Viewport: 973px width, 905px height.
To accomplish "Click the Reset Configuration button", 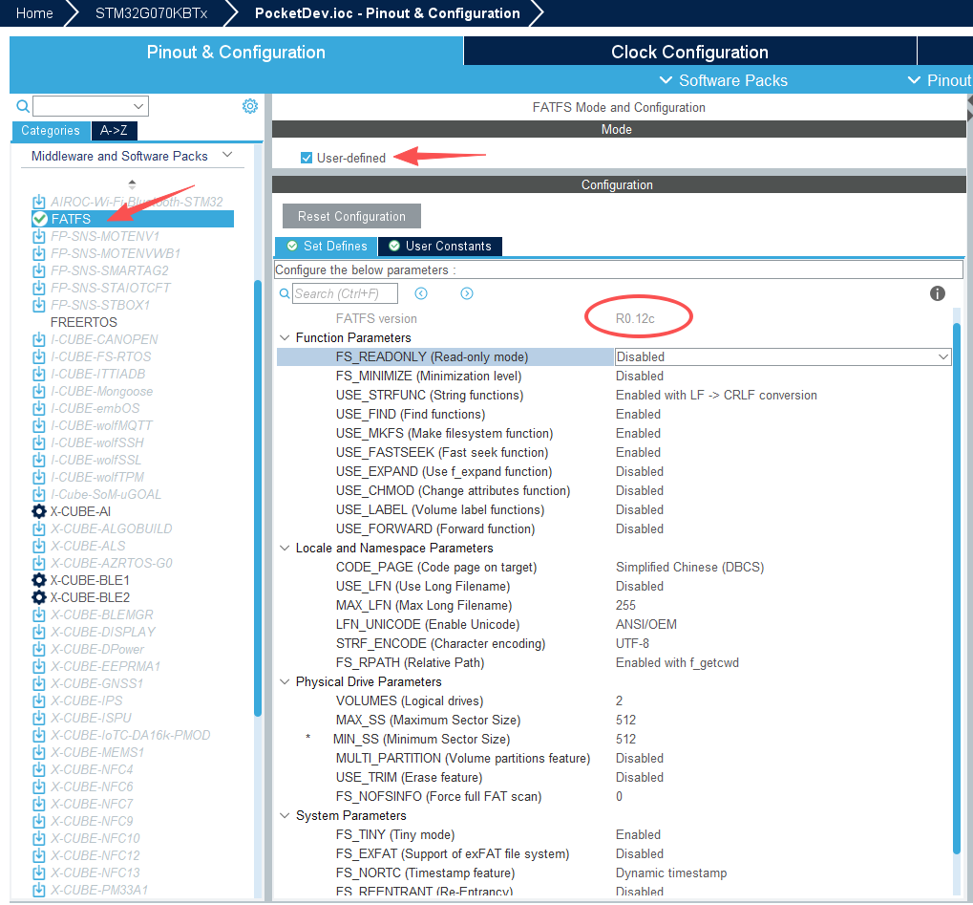I will (x=351, y=216).
